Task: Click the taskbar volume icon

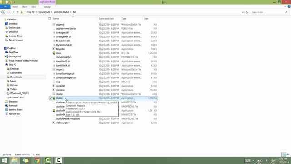Action: (x=267, y=160)
